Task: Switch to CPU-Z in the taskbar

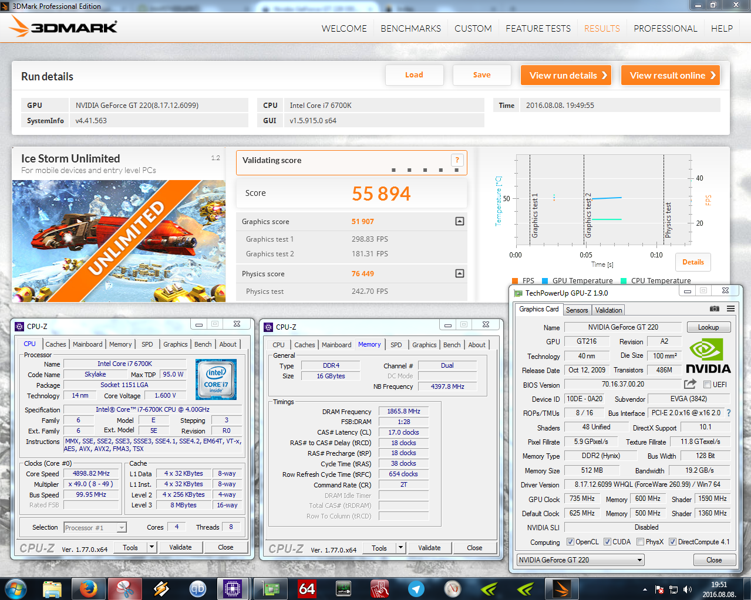Action: 233,588
